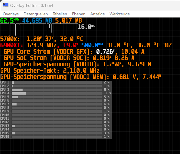Select the white 0.726 V value
The image size is (180, 154).
click(x=105, y=52)
